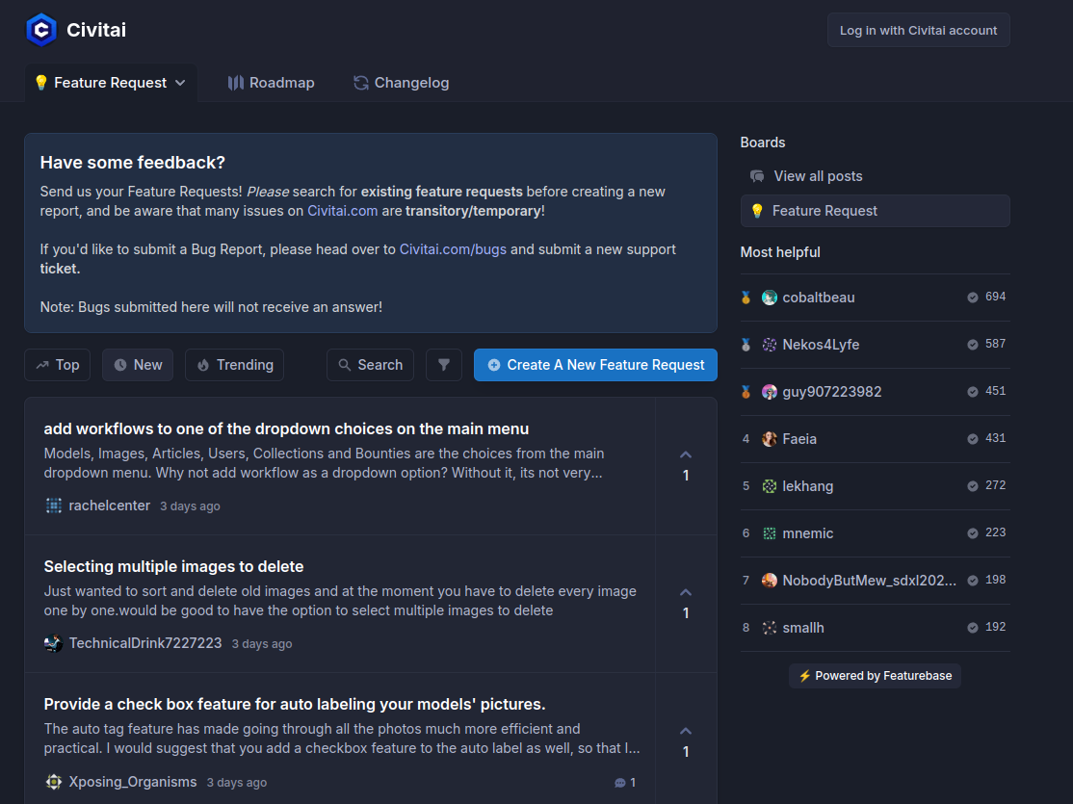This screenshot has height=804, width=1073.
Task: Create A New Feature Request
Action: pos(595,365)
